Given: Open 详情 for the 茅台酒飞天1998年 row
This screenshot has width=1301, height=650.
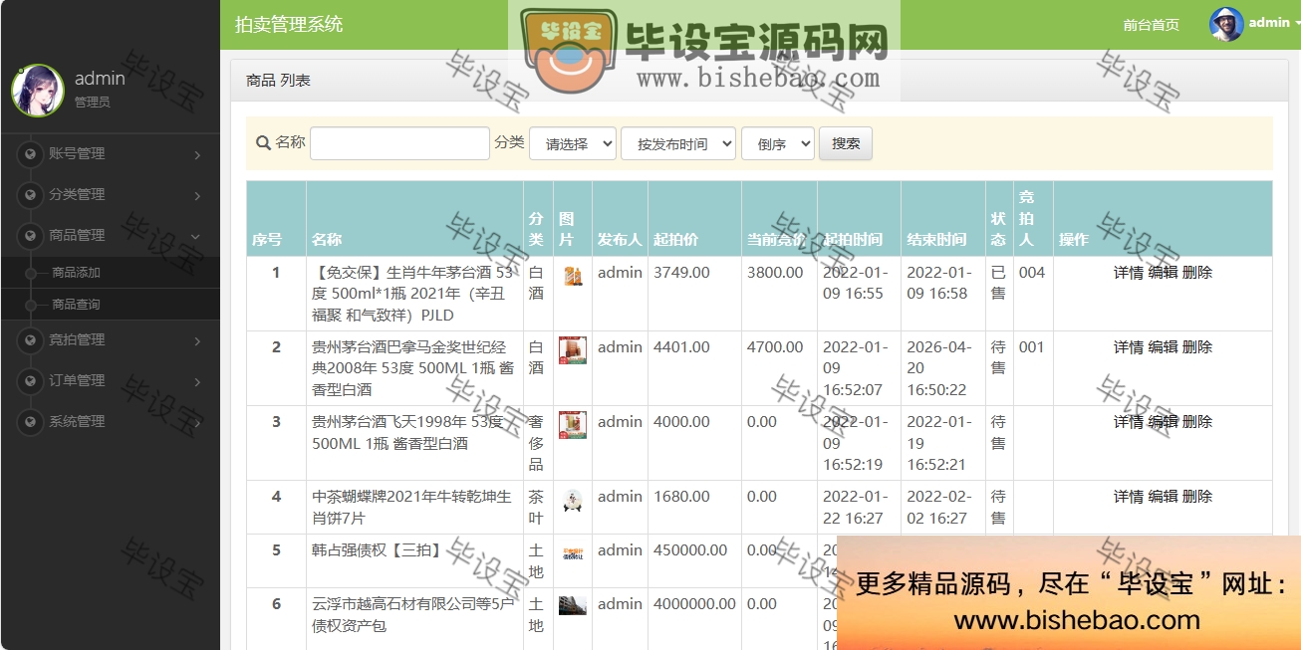Looking at the screenshot, I should (x=1129, y=422).
